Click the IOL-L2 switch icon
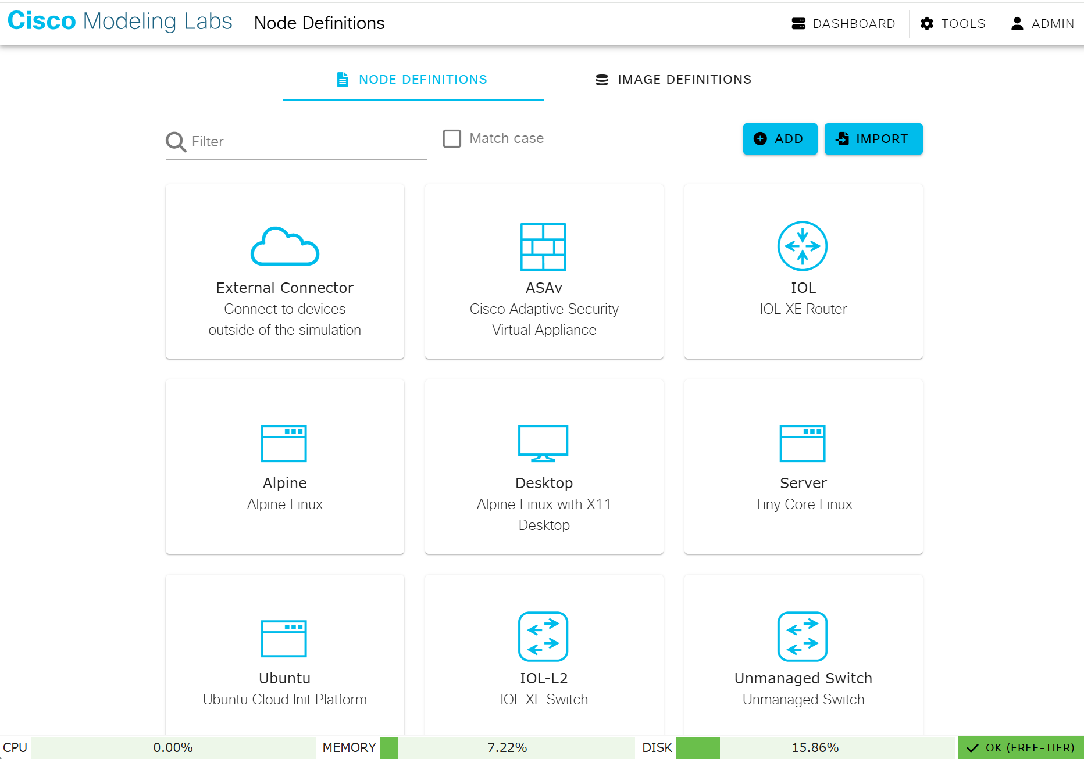This screenshot has height=759, width=1084. tap(543, 636)
